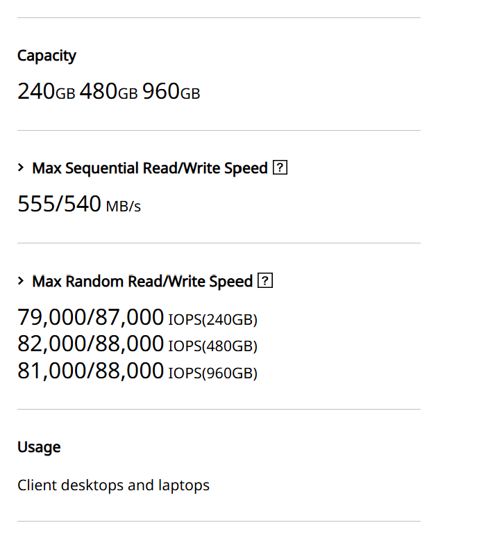
Task: Click the IOPS(240GB) unit label
Action: tap(212, 320)
